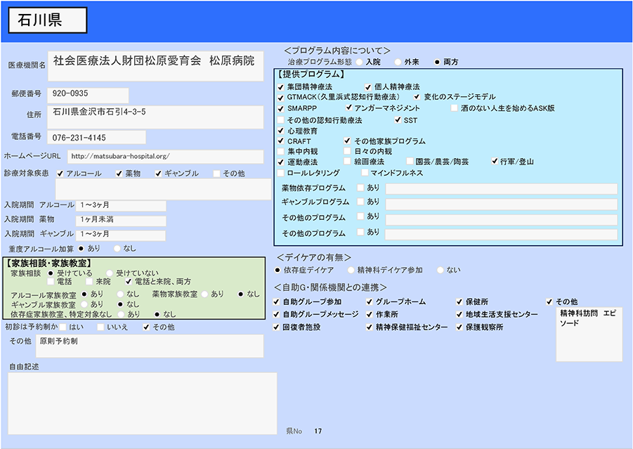Toggle the アンガーマネジメント checkbox
633x449 pixels.
(x=348, y=108)
